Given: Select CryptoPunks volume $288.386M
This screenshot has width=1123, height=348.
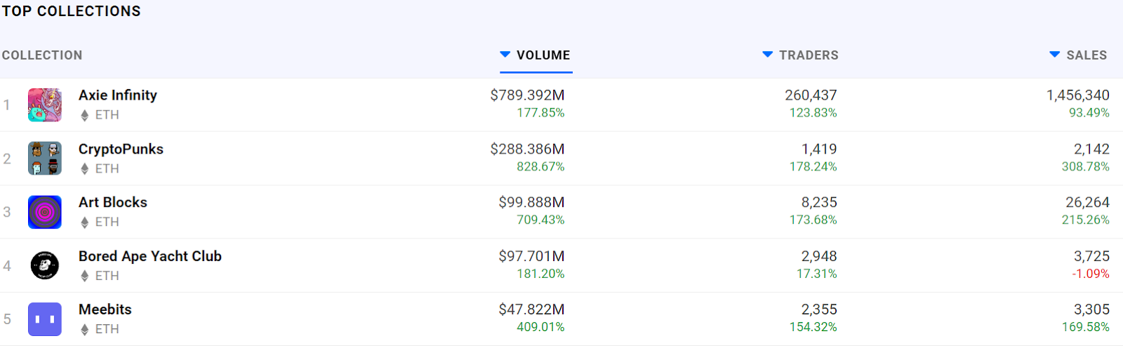Looking at the screenshot, I should (x=527, y=149).
